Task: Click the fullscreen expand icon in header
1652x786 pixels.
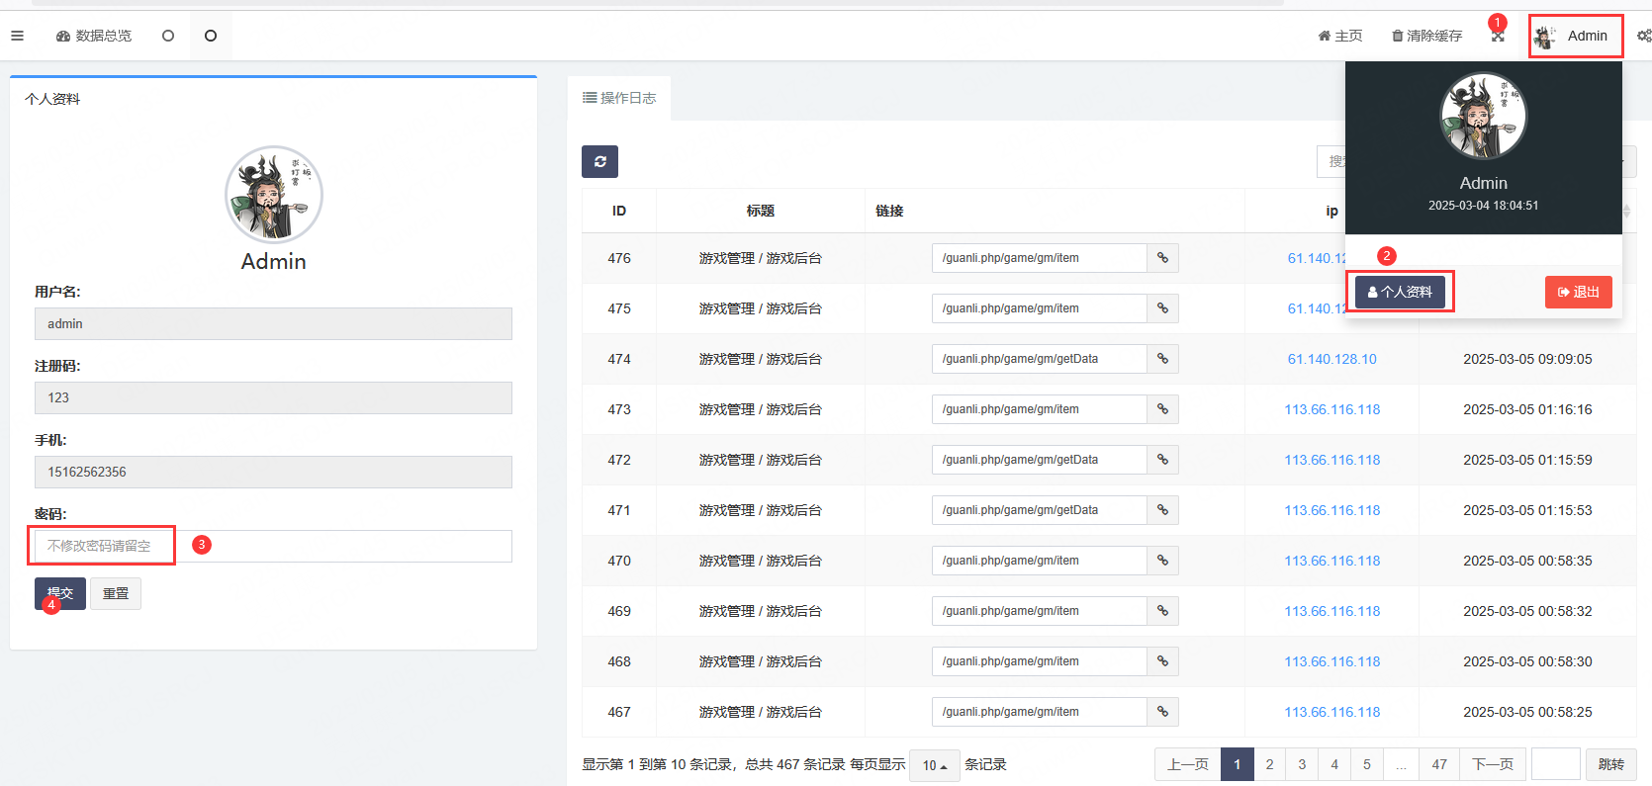Action: point(1498,36)
